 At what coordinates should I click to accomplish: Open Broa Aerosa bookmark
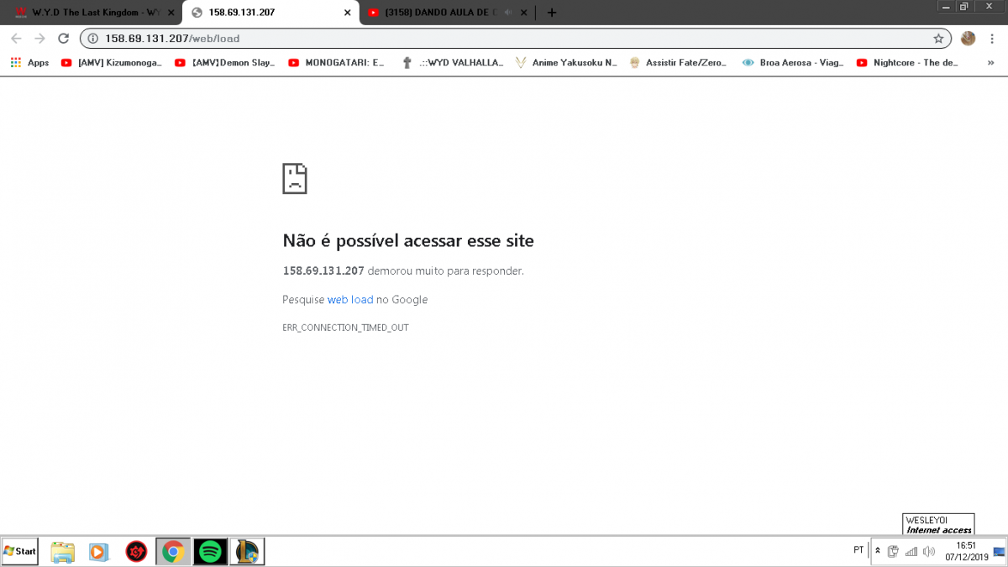793,62
